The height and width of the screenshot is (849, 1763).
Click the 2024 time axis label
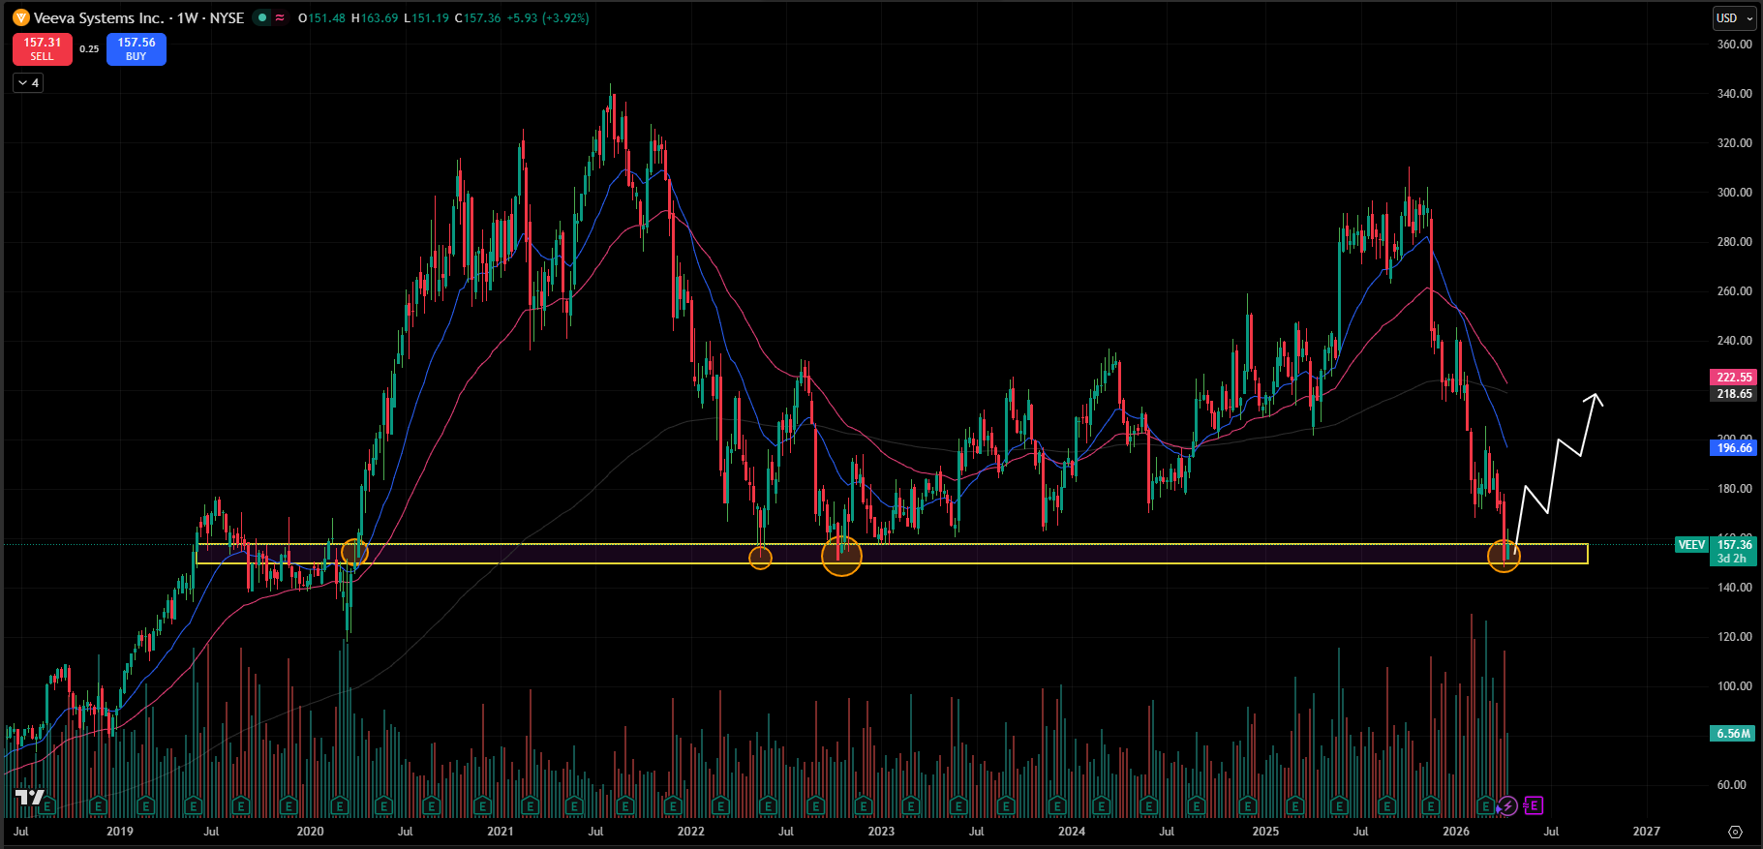[x=1072, y=832]
